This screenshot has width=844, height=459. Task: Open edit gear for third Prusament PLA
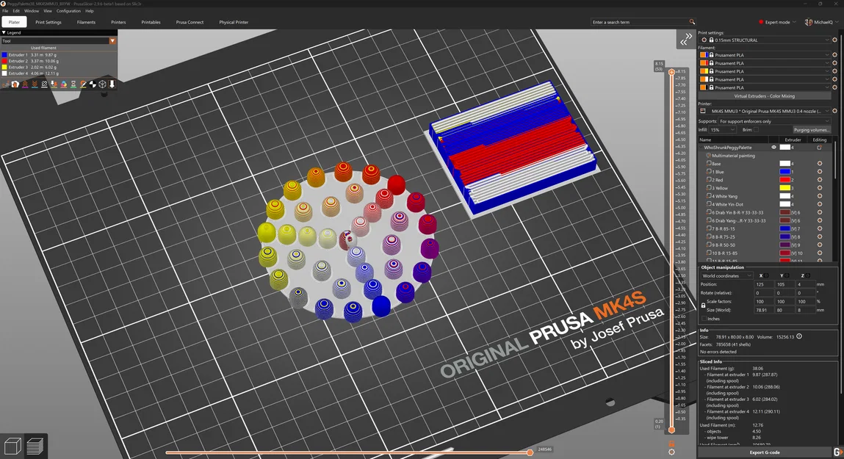click(835, 71)
